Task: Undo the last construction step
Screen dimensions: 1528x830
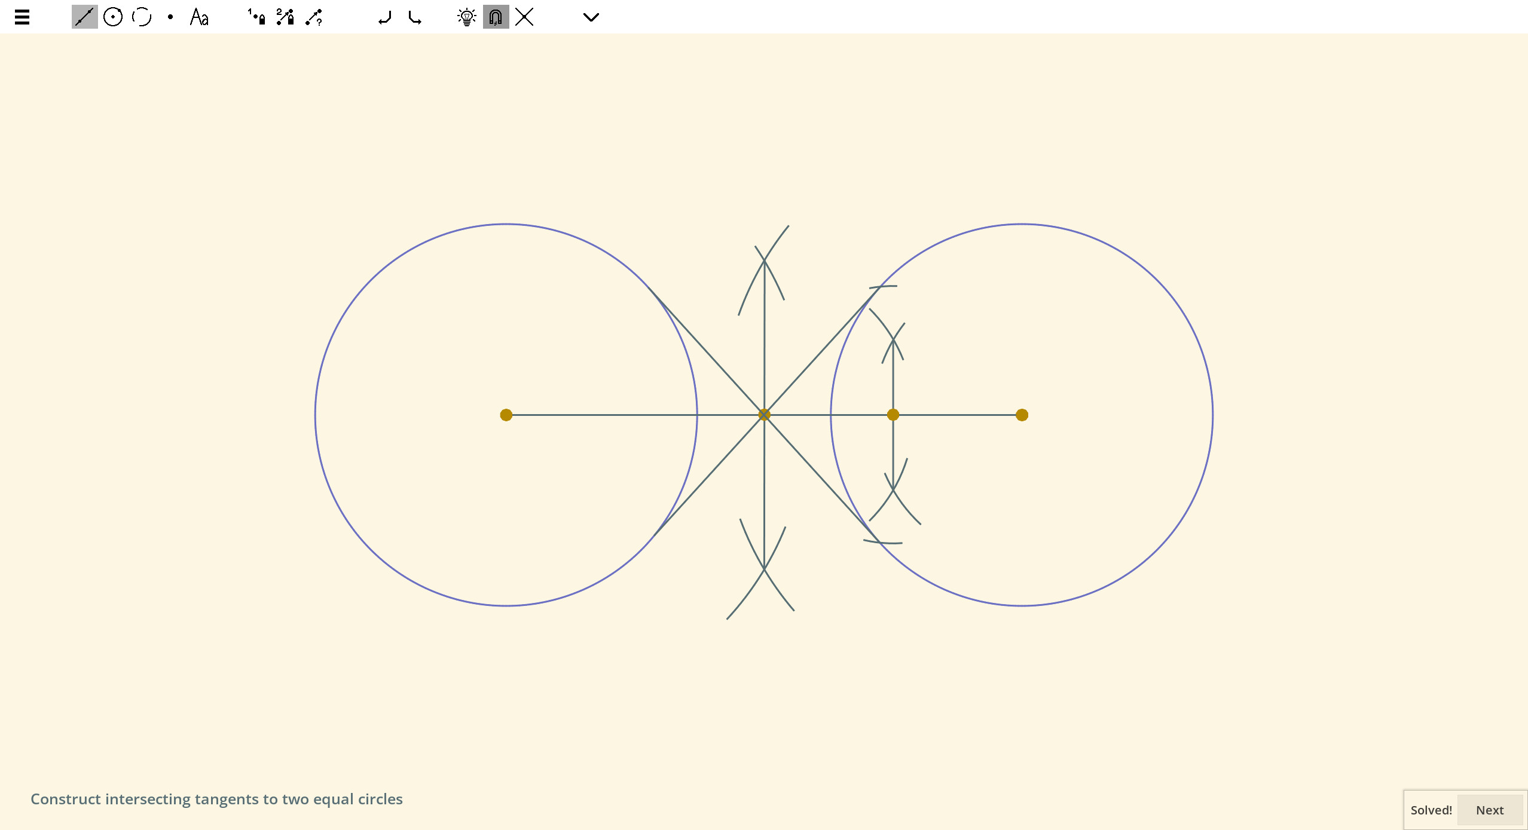Action: pyautogui.click(x=385, y=17)
